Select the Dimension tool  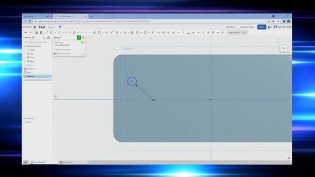(153, 32)
